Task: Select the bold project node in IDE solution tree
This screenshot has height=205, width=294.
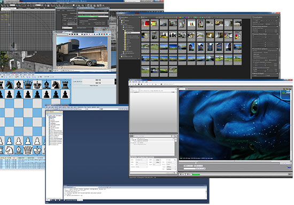Action: 52,117
